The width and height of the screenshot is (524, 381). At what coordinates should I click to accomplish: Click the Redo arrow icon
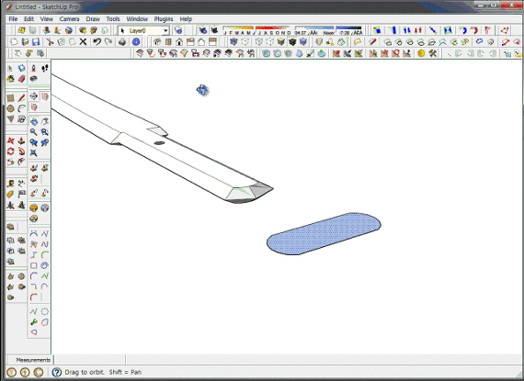(108, 41)
